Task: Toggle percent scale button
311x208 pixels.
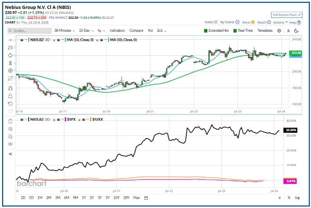Action: (289, 198)
